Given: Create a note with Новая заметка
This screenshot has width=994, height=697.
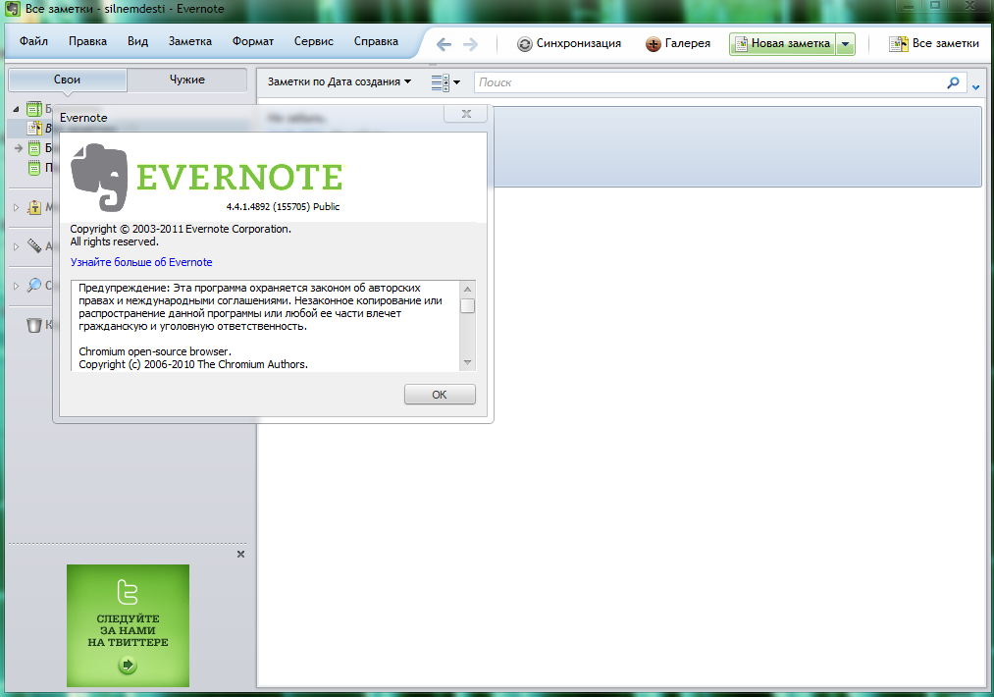Looking at the screenshot, I should (x=782, y=44).
